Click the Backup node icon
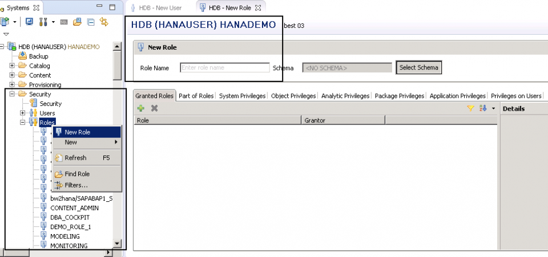The image size is (548, 257). click(x=23, y=56)
